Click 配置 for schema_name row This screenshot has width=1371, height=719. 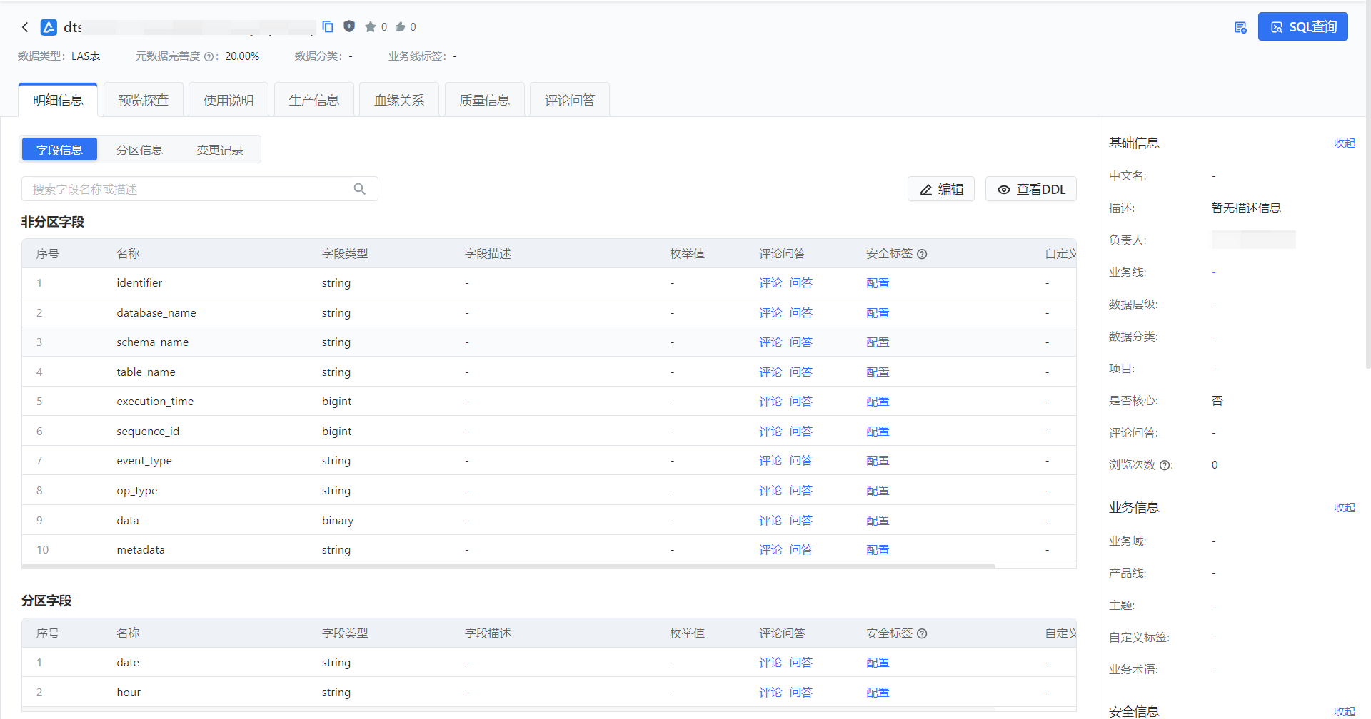point(878,342)
